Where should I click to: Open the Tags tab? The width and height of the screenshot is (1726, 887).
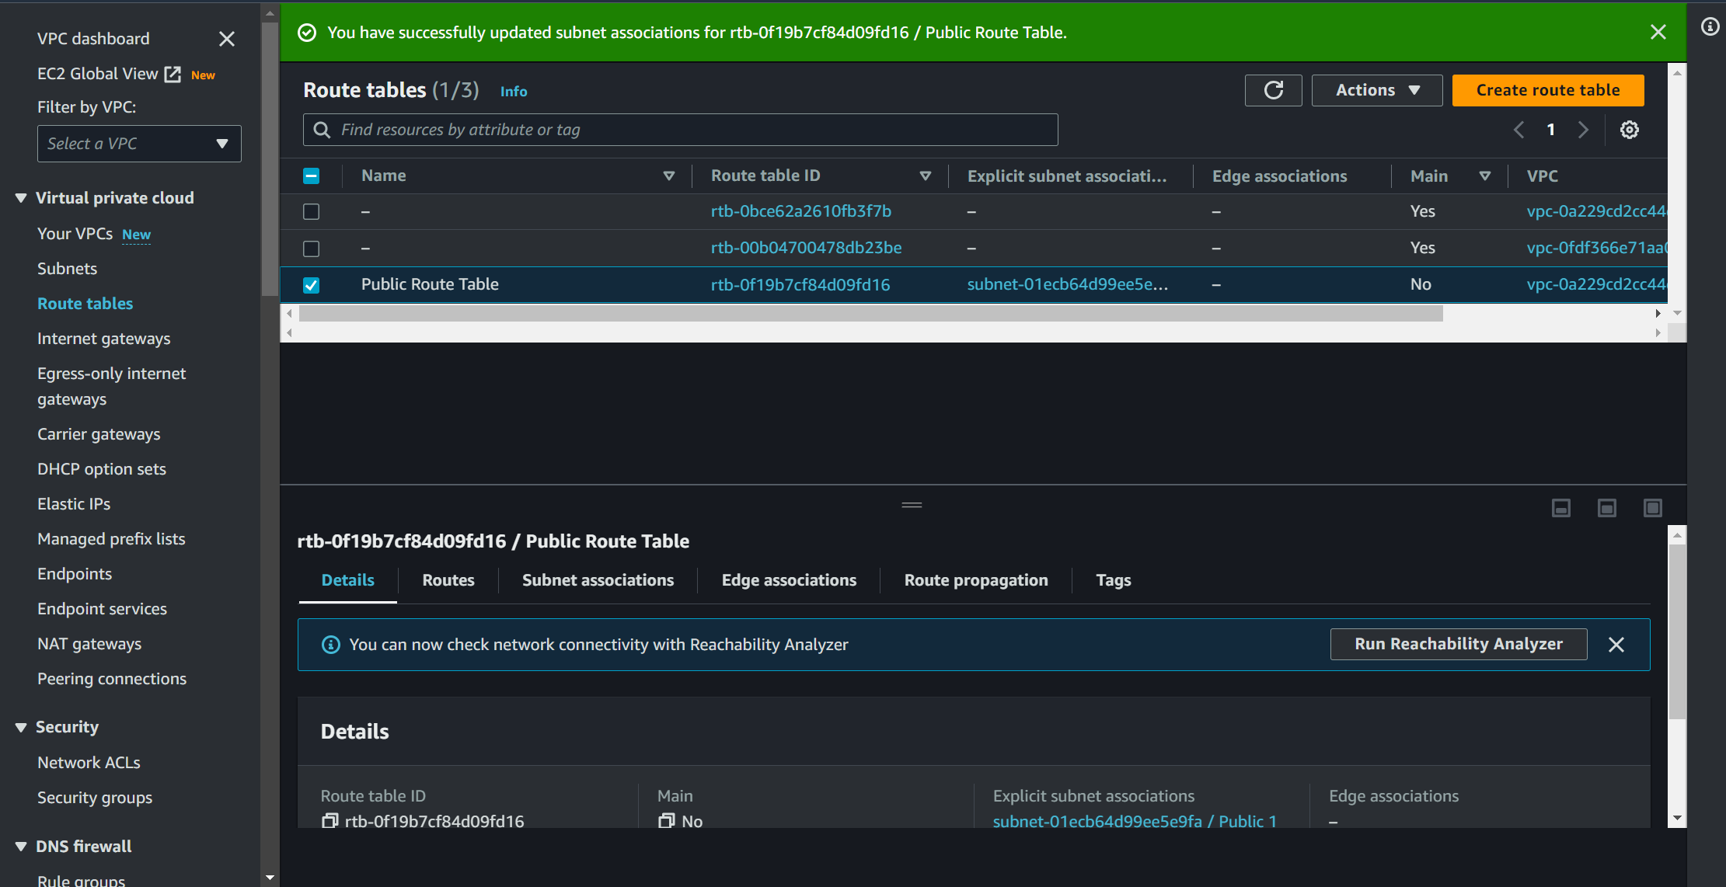point(1113,580)
